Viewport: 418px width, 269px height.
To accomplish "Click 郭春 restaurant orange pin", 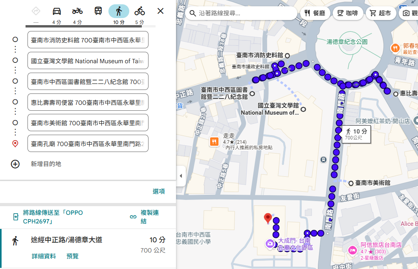I will tap(395, 48).
